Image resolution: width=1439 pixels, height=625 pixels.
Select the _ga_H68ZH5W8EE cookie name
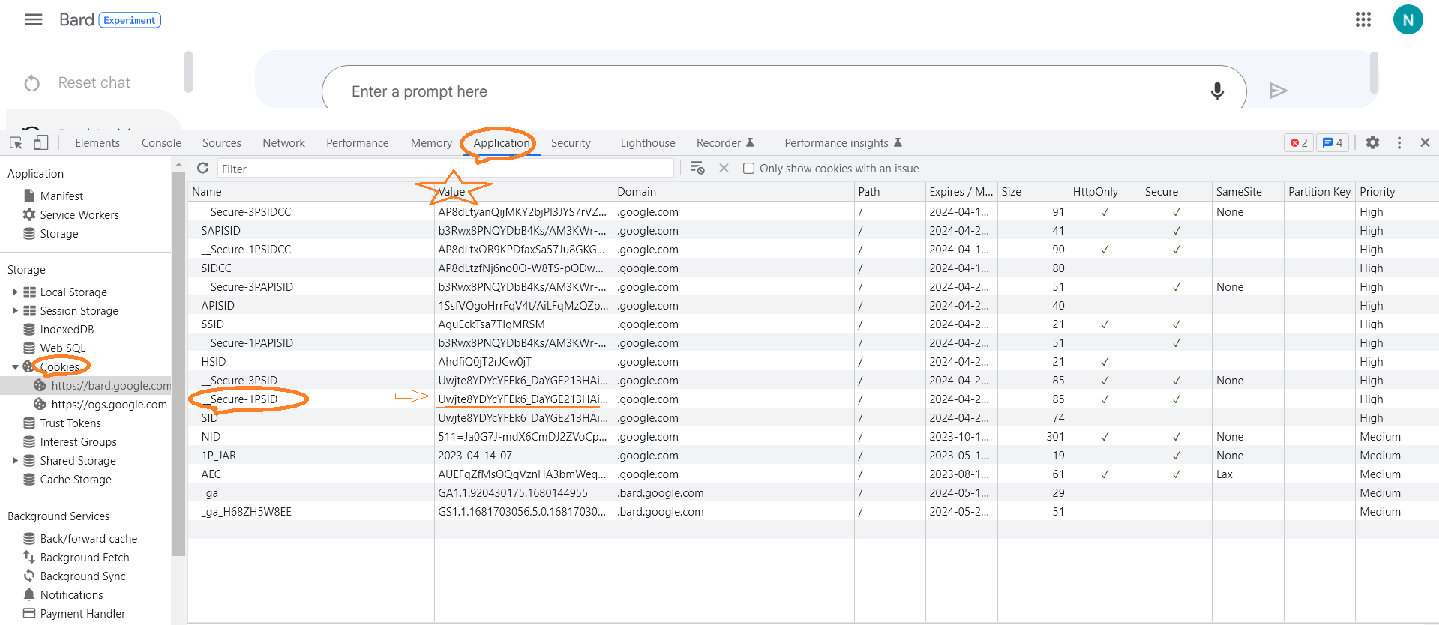pos(246,511)
